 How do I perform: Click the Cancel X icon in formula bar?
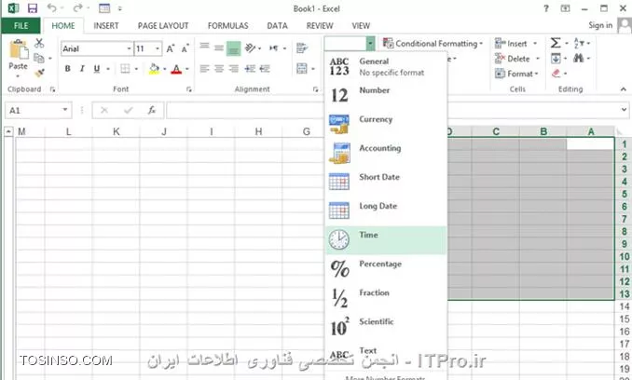pyautogui.click(x=104, y=110)
